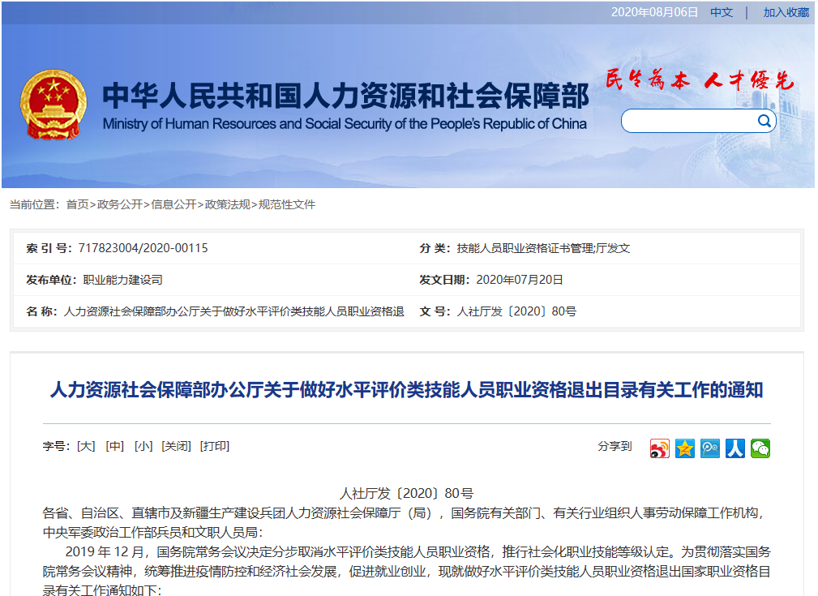This screenshot has height=596, width=818.
Task: Set font size to medium [中]
Action: point(115,446)
